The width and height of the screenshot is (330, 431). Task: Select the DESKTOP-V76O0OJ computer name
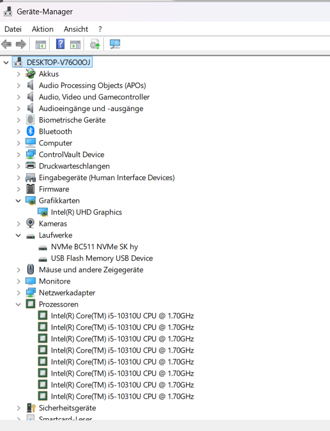58,62
